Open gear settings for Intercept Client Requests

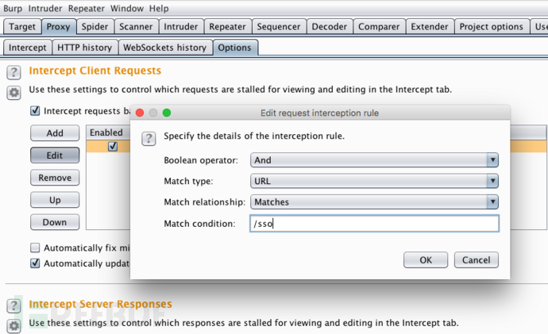coord(14,93)
